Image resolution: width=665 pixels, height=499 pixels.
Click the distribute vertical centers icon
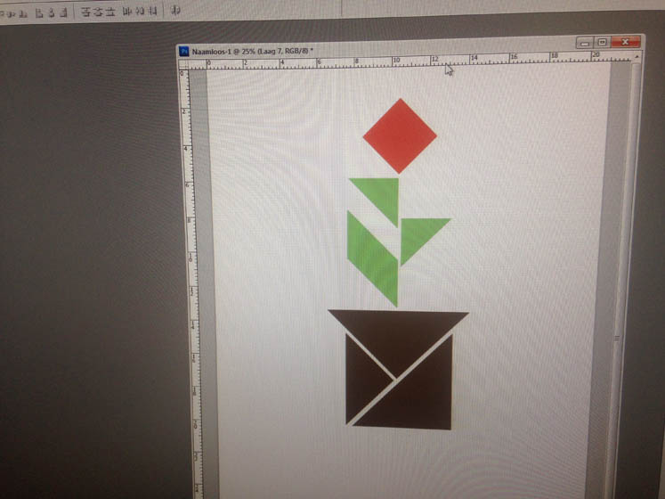pos(97,12)
